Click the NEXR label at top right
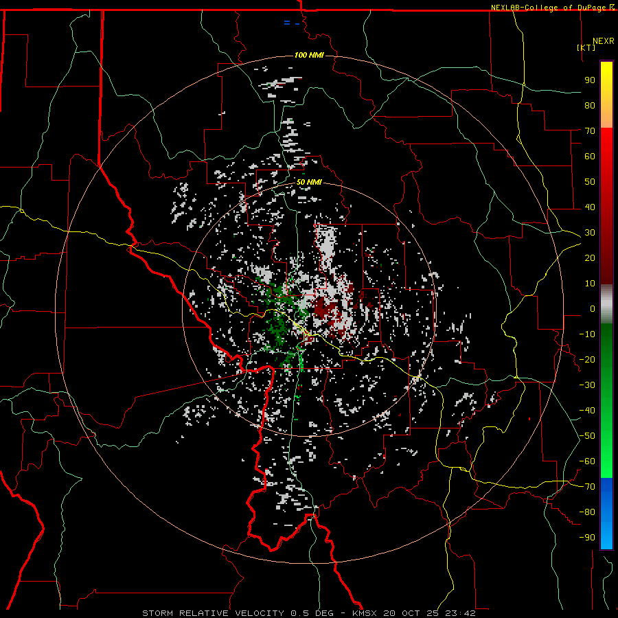Image resolution: width=618 pixels, height=618 pixels. coord(604,41)
